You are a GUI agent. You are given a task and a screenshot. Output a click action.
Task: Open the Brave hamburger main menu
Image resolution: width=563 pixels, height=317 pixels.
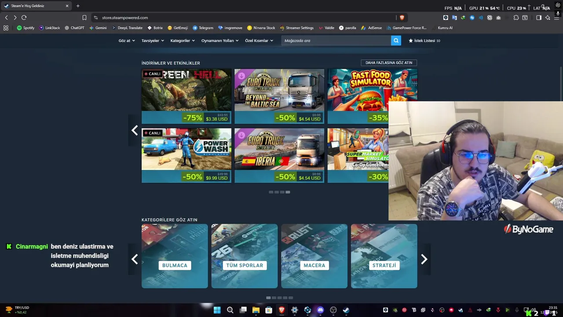[x=557, y=18]
